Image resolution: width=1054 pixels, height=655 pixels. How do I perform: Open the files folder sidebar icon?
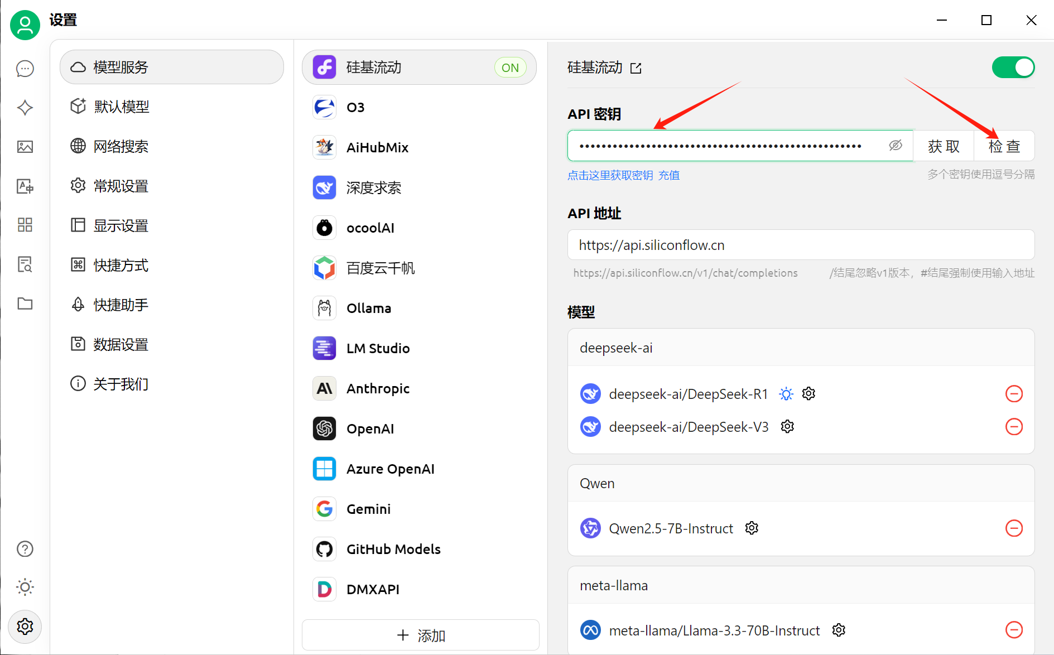click(x=25, y=303)
